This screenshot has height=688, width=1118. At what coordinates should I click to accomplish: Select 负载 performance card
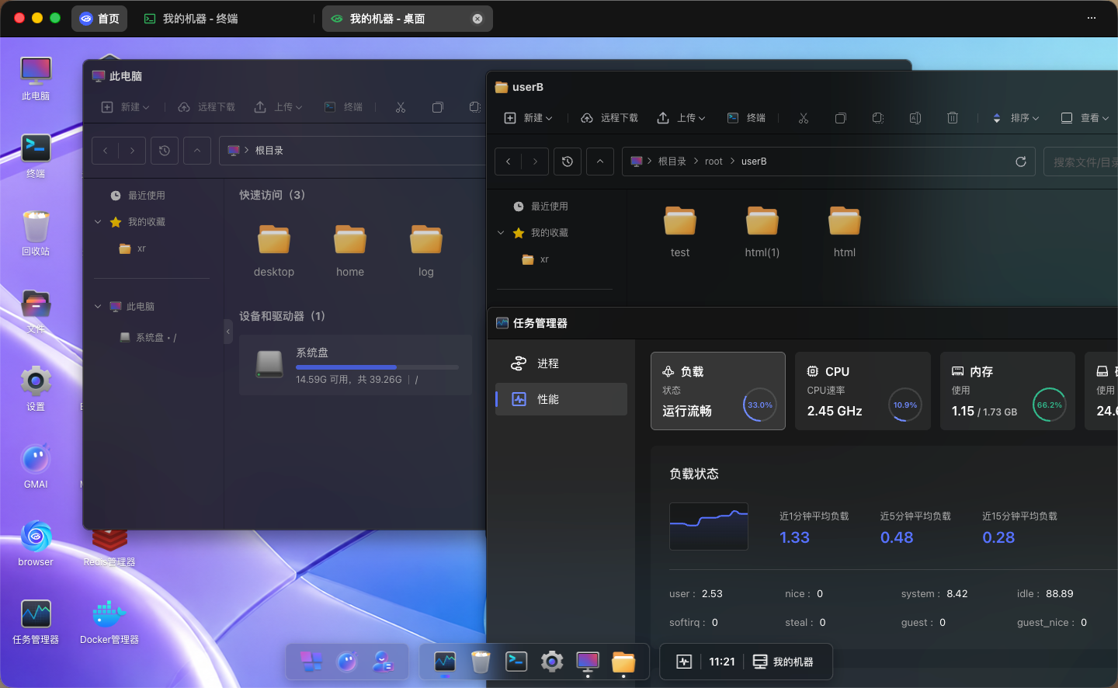click(718, 391)
